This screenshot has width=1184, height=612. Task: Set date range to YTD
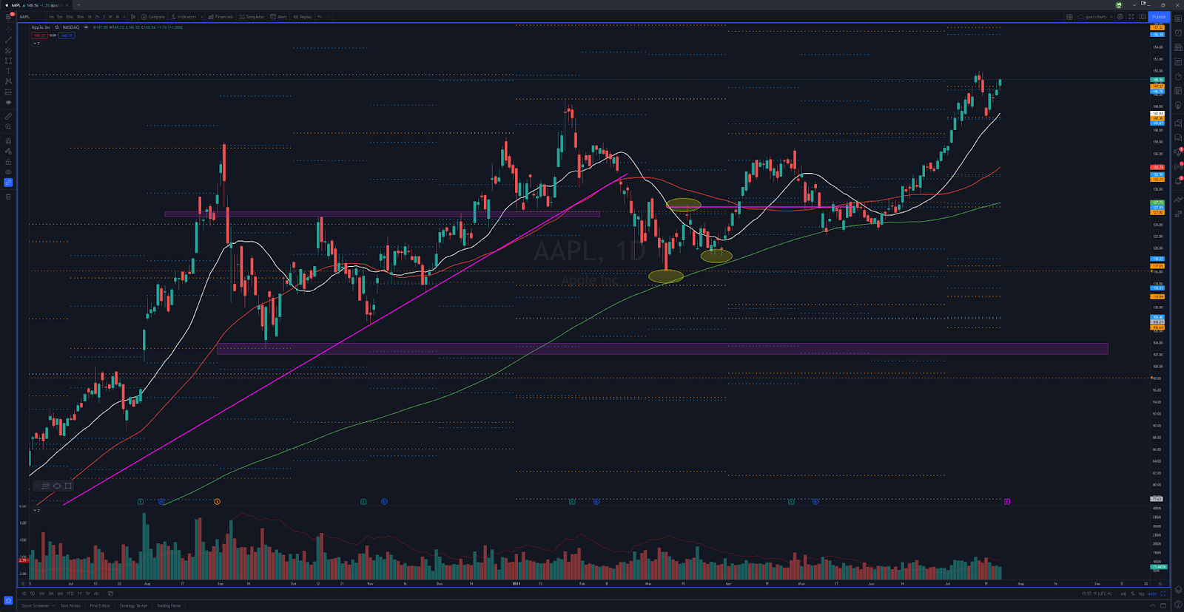click(x=70, y=594)
